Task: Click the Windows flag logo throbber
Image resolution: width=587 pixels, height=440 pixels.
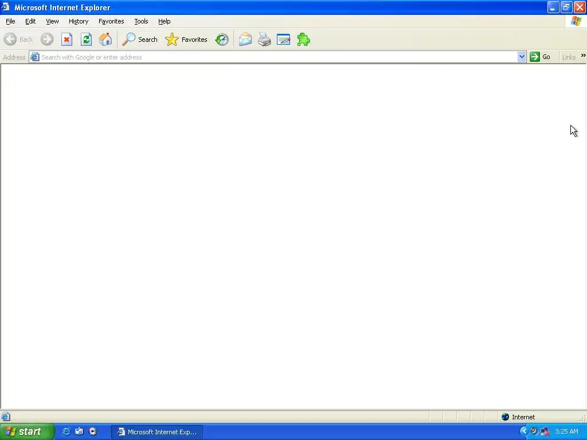Action: coord(576,21)
